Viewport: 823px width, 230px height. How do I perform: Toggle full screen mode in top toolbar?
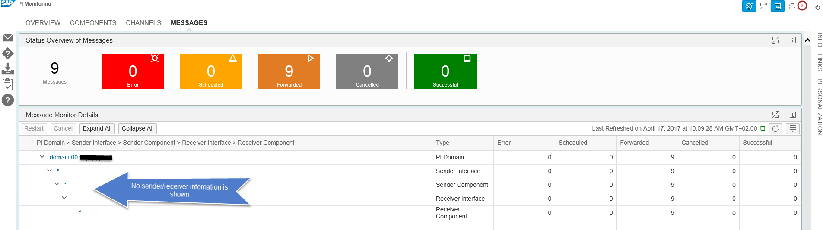pyautogui.click(x=763, y=6)
